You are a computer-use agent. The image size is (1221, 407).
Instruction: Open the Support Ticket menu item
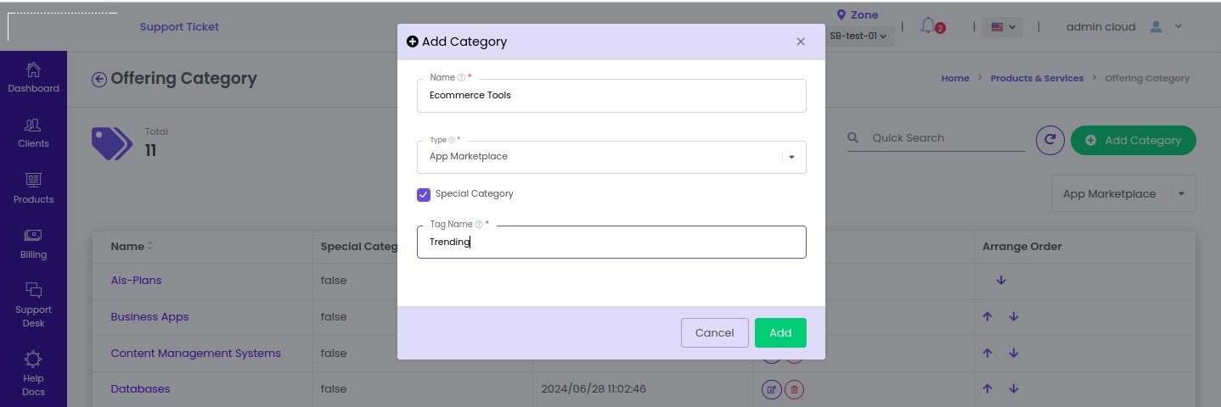tap(179, 26)
